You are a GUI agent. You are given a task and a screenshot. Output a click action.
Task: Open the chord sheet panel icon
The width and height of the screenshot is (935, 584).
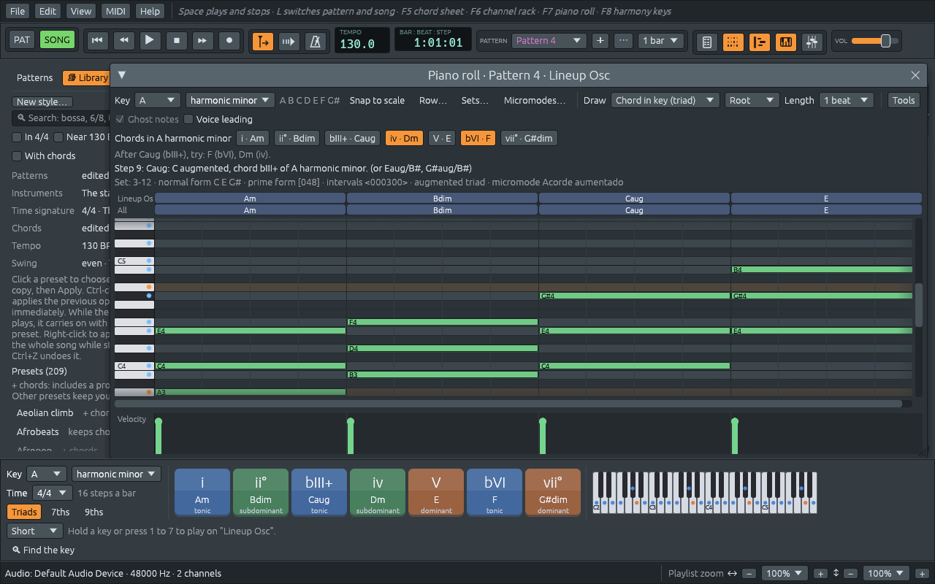[x=707, y=42]
